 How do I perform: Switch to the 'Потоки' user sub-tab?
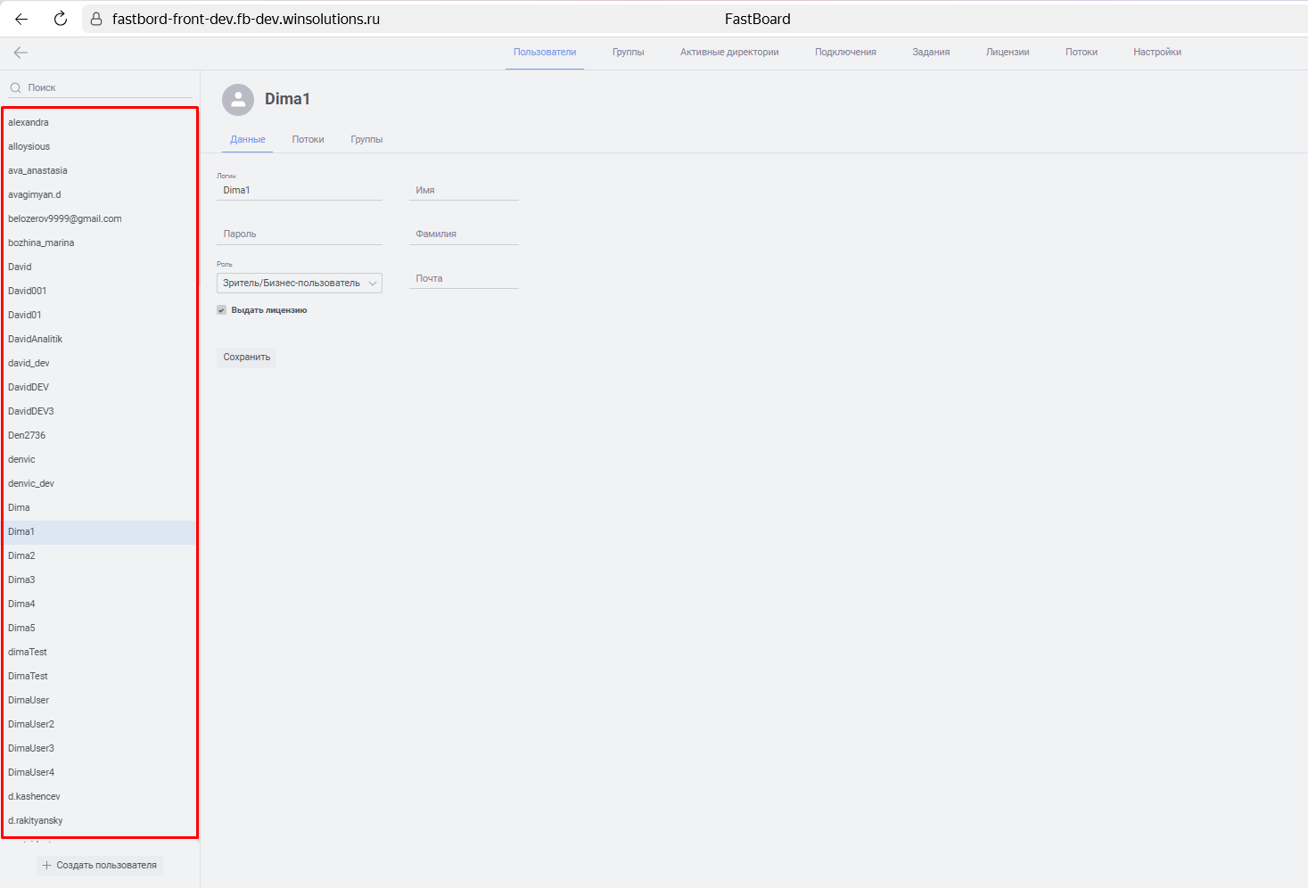click(x=308, y=140)
